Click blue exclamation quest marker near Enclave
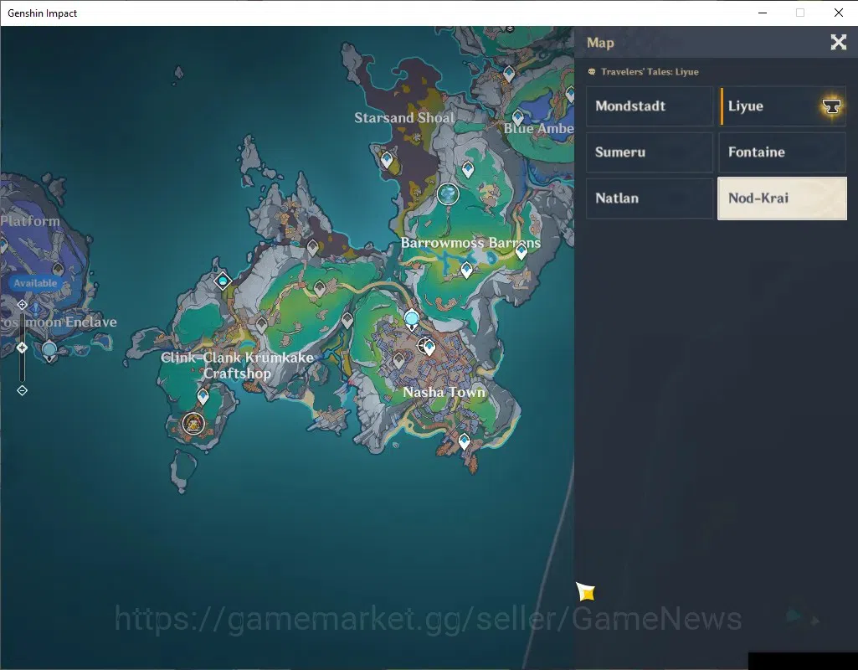 point(35,311)
